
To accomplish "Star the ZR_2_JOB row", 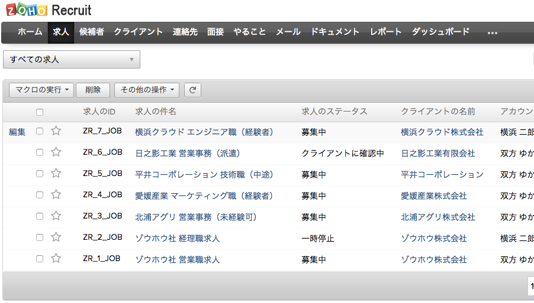I will tap(56, 237).
